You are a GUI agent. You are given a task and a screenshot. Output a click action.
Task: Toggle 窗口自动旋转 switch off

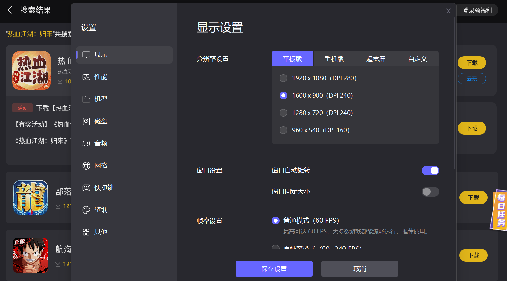tap(431, 171)
